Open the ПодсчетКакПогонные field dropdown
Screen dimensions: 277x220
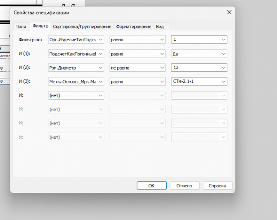click(x=76, y=54)
